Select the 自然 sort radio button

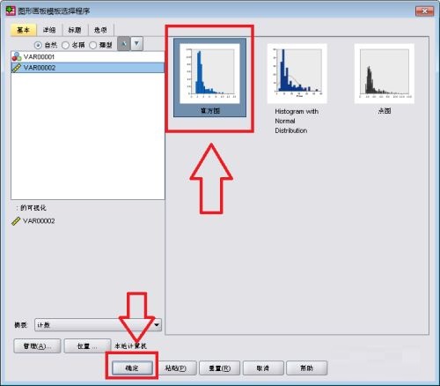coord(38,45)
